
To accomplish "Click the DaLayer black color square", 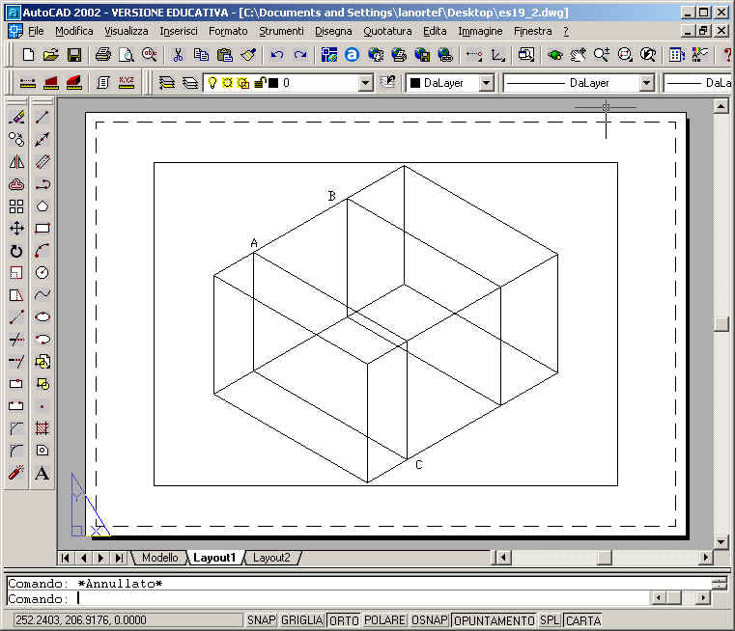I will tap(415, 83).
